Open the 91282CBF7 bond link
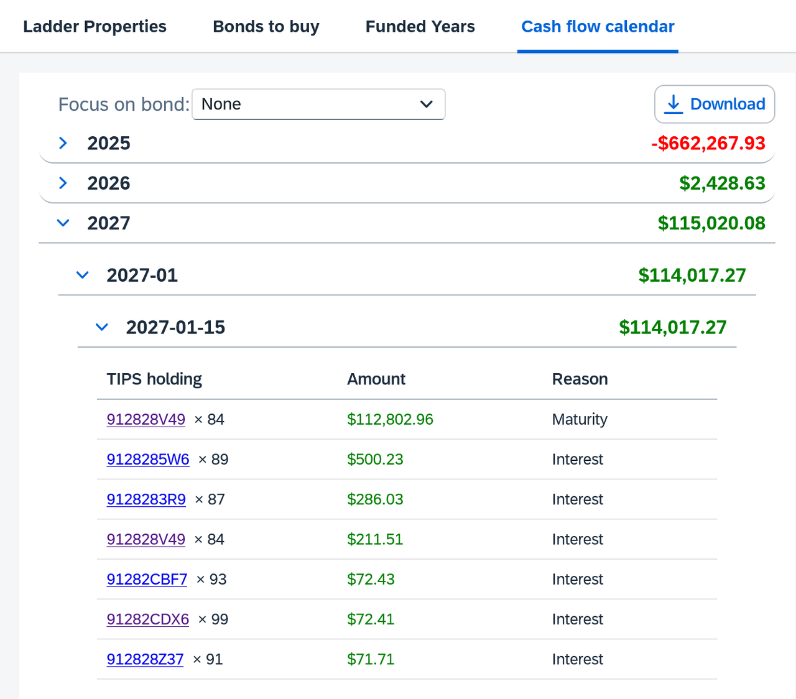 [147, 580]
